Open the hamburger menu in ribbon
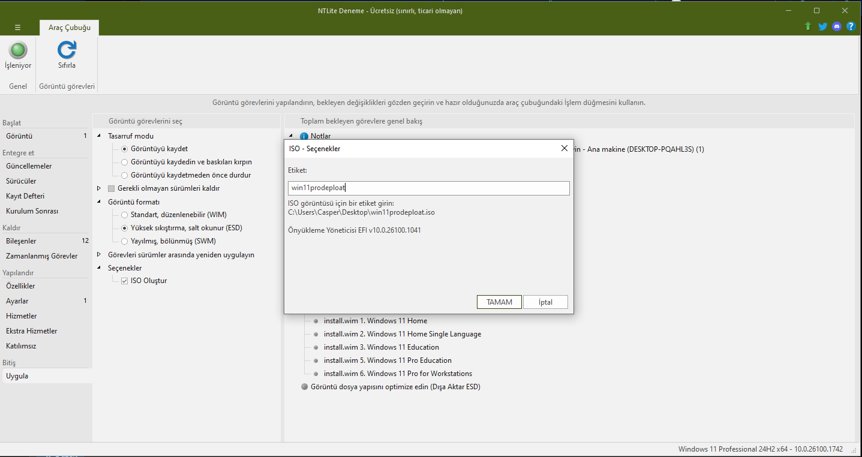Screen dimensions: 862x457 17,28
